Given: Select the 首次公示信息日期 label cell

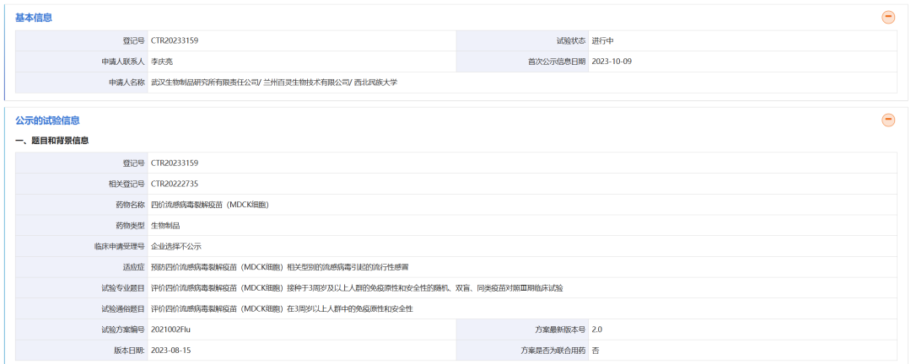Looking at the screenshot, I should pos(522,62).
